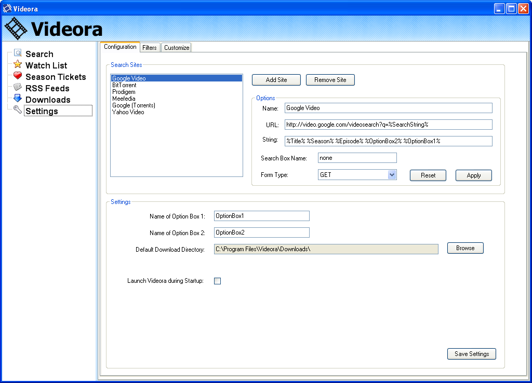Open the Customize tab
This screenshot has width=532, height=383.
pyautogui.click(x=177, y=47)
